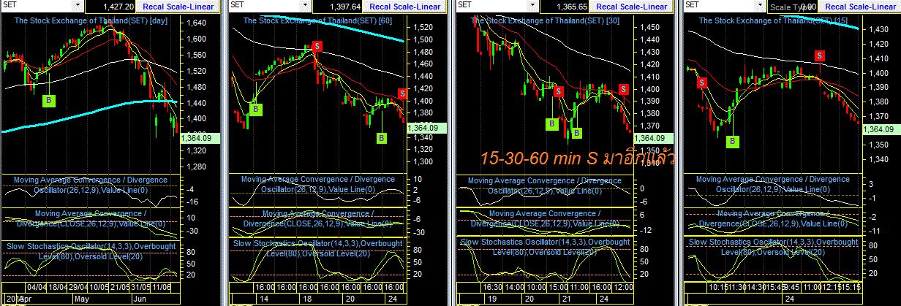Click the left red S marker on the 30-minute chart
The image size is (901, 306).
point(559,91)
